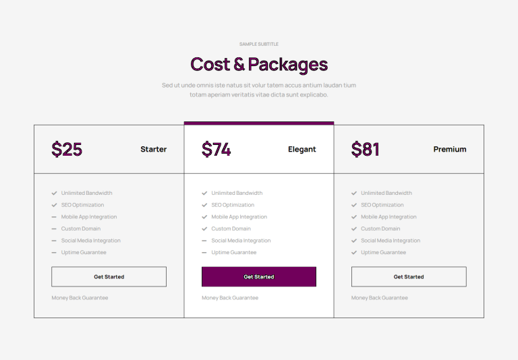Click the Cost & Packages heading

259,65
